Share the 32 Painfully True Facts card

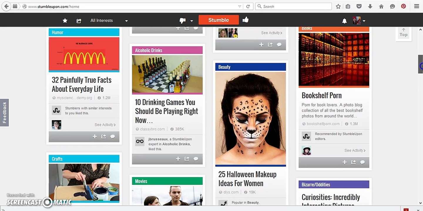[x=104, y=137]
